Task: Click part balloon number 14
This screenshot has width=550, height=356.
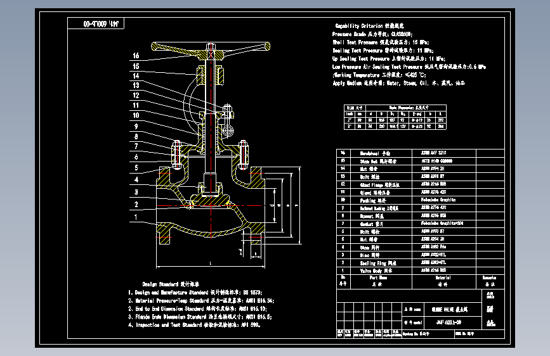Action: coord(136,75)
